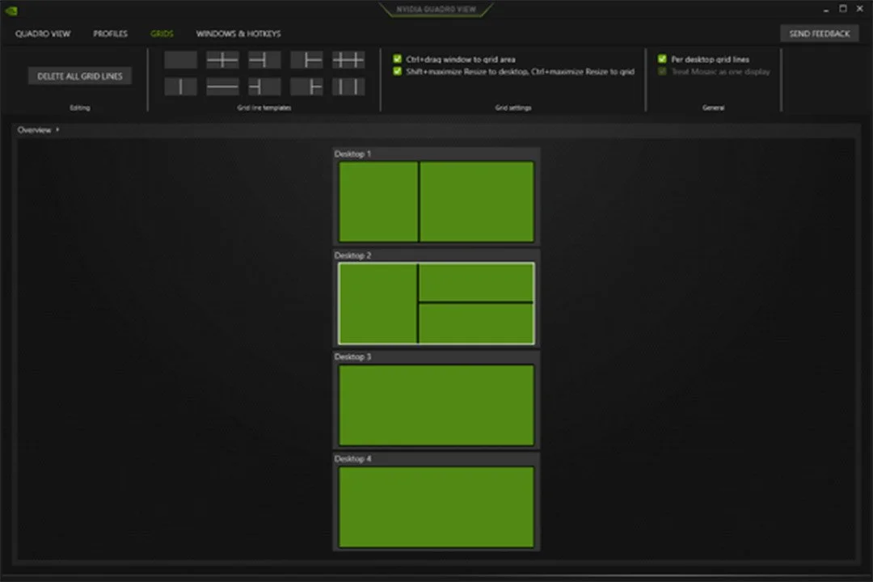Apply the blank no-grid-lines template
Viewport: 873px width, 582px height.
pyautogui.click(x=180, y=60)
